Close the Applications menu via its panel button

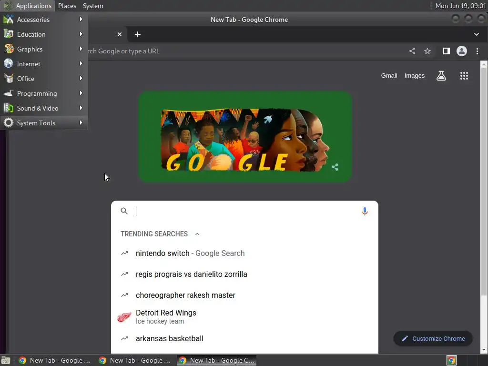(x=28, y=6)
